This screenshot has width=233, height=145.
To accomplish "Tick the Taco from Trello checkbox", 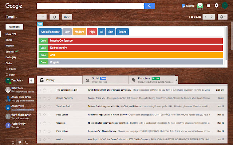I will click(x=40, y=106).
